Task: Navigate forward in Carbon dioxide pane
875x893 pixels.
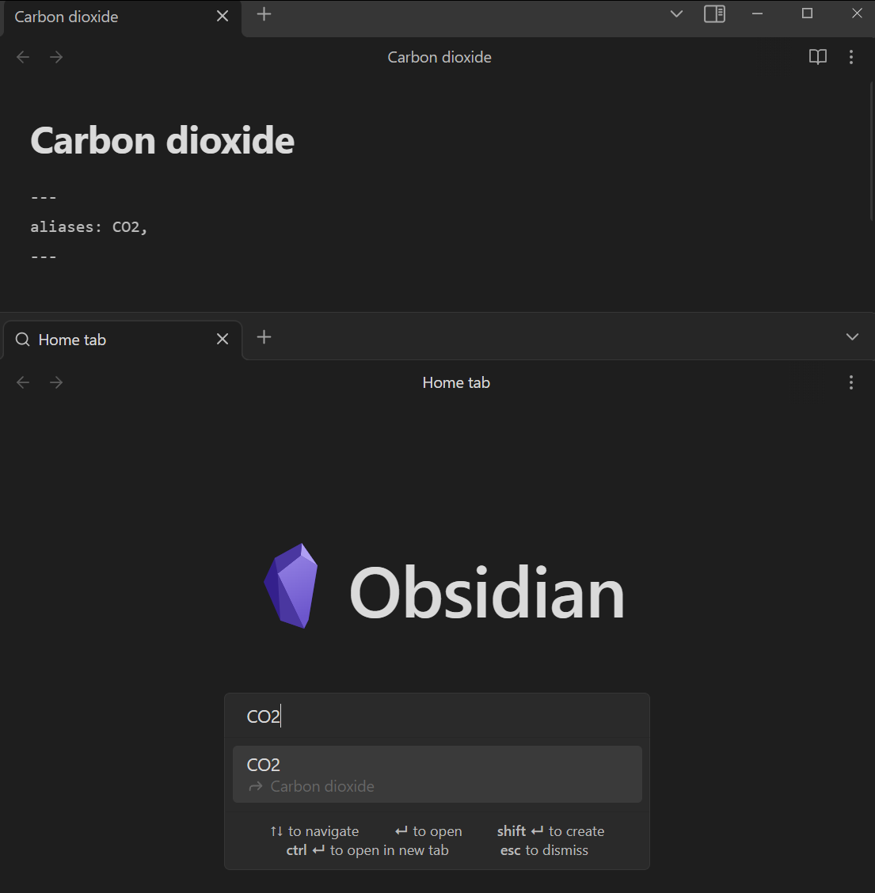Action: coord(56,57)
